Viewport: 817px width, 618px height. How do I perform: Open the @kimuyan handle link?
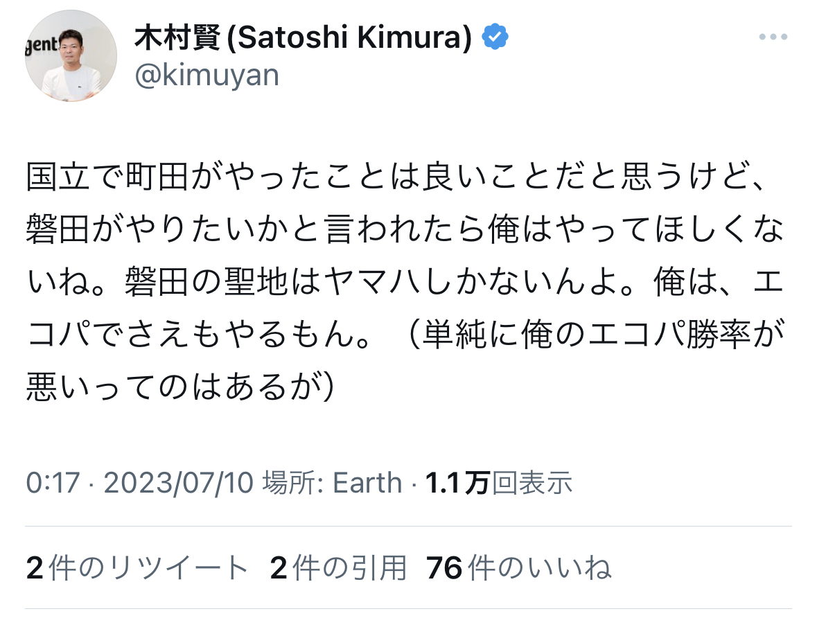207,76
